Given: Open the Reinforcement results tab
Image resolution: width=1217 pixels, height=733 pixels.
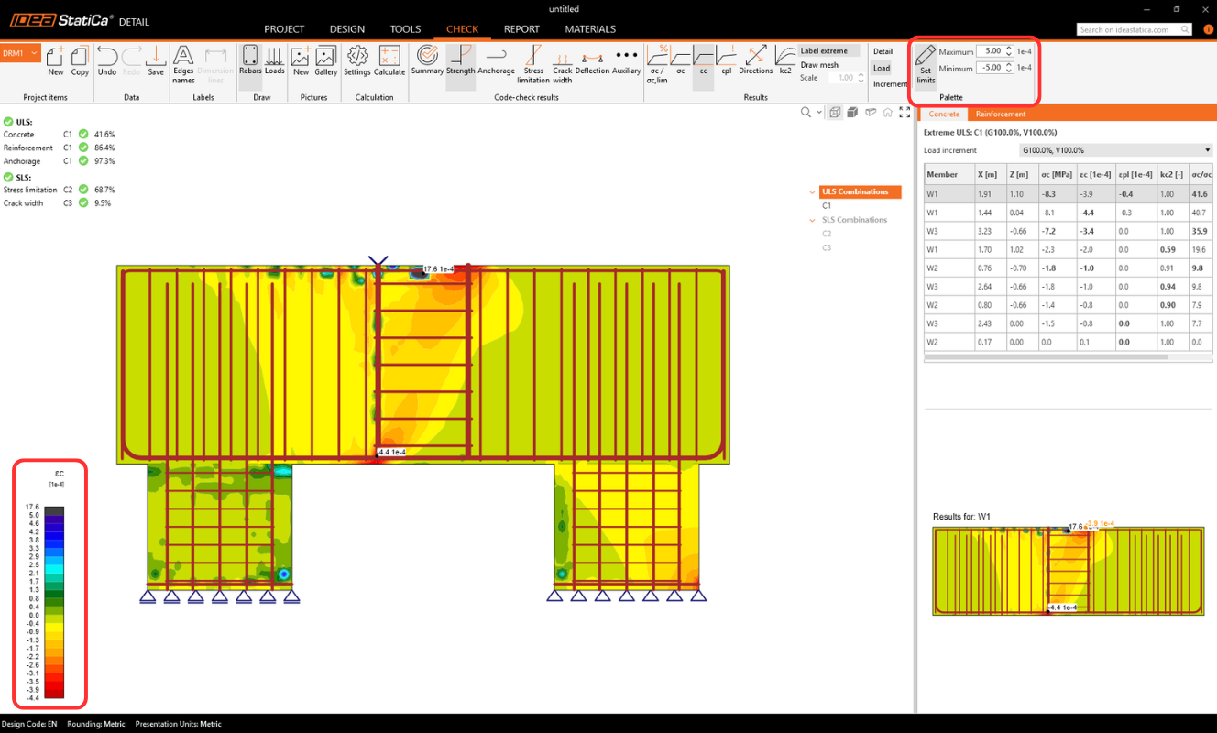Looking at the screenshot, I should coord(1000,115).
